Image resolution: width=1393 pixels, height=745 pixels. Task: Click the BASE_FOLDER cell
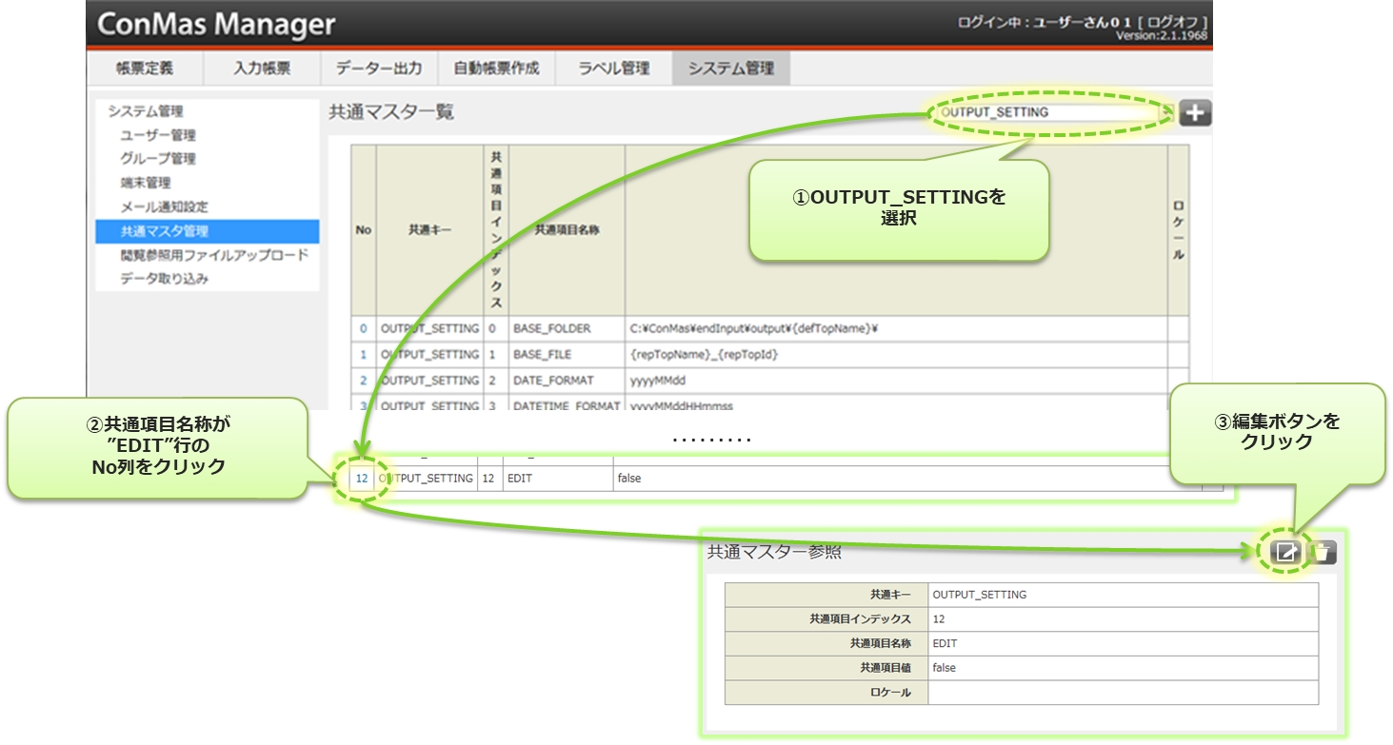click(x=567, y=328)
